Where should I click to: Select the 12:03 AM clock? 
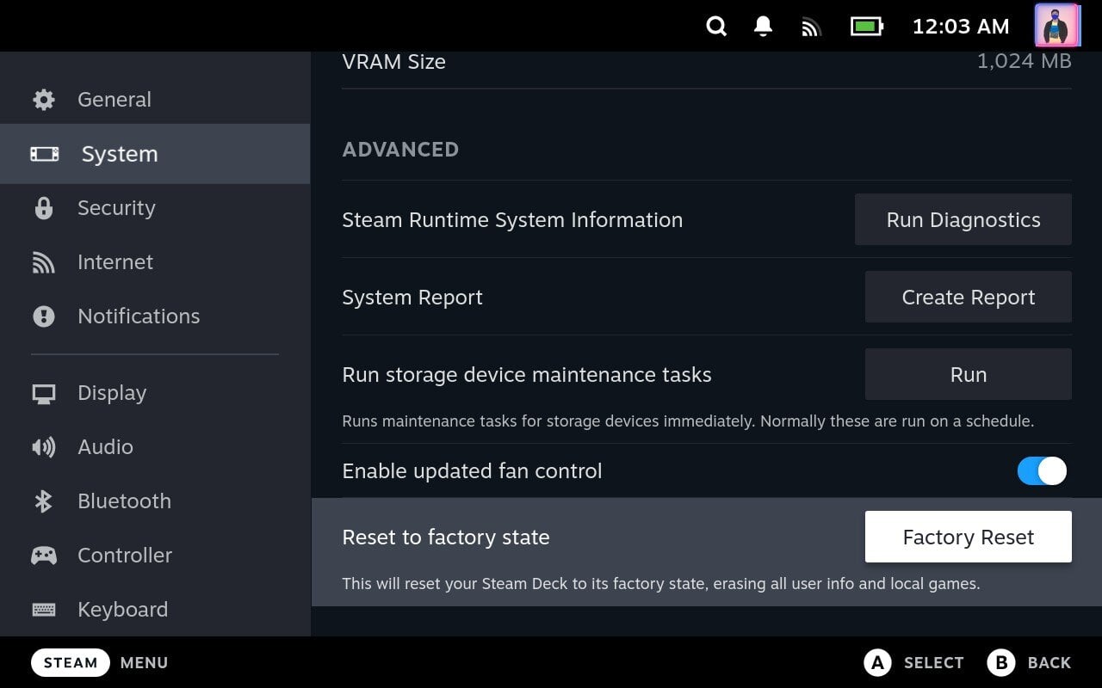coord(961,27)
